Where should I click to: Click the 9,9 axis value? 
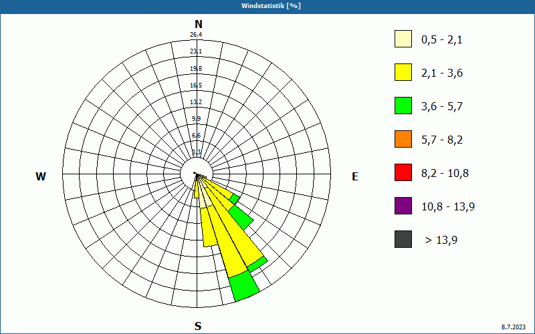(196, 119)
